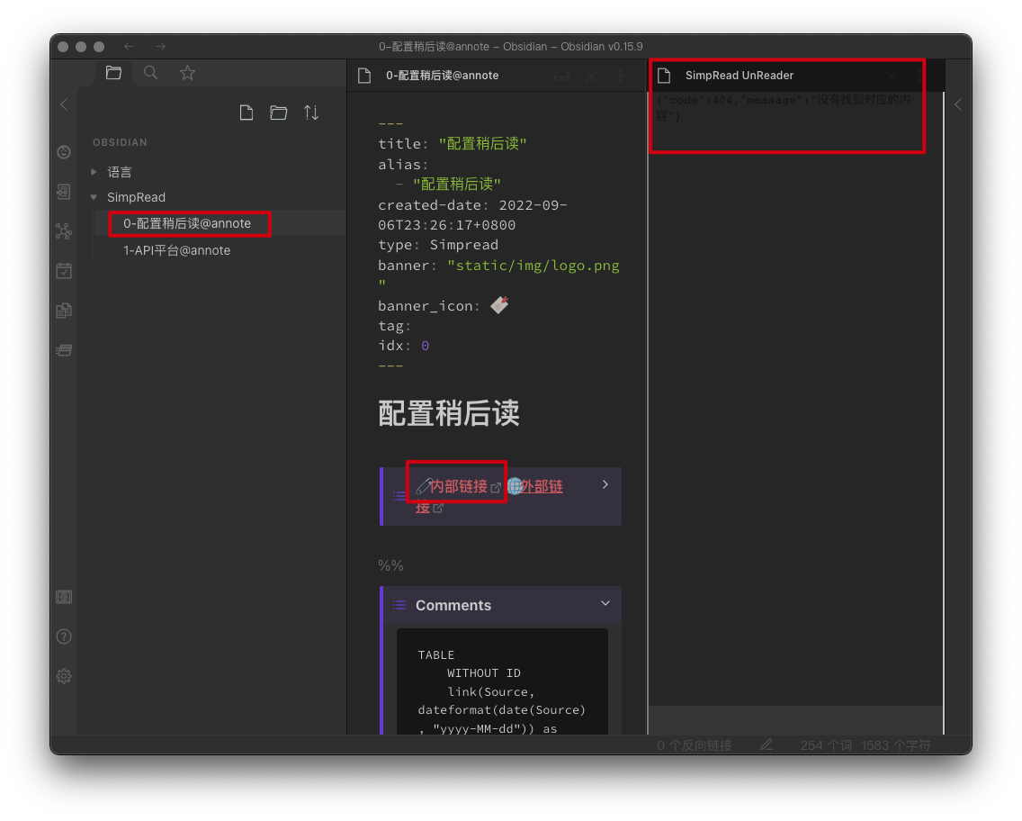Open note 0-配置稍后读@annote in explorer
Image resolution: width=1022 pixels, height=821 pixels.
click(187, 223)
